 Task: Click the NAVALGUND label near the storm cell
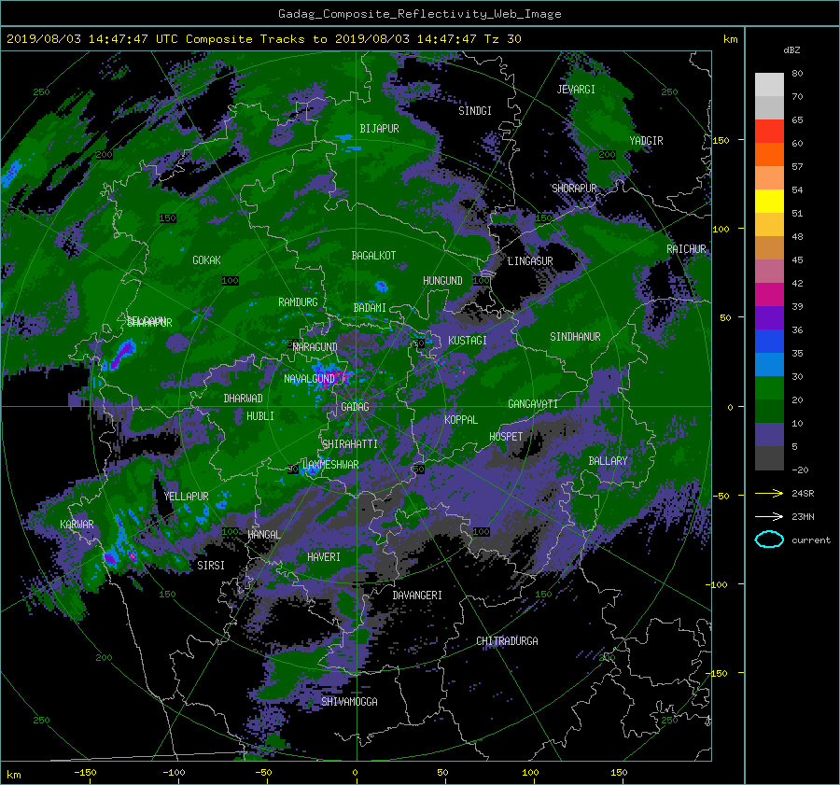pyautogui.click(x=309, y=379)
